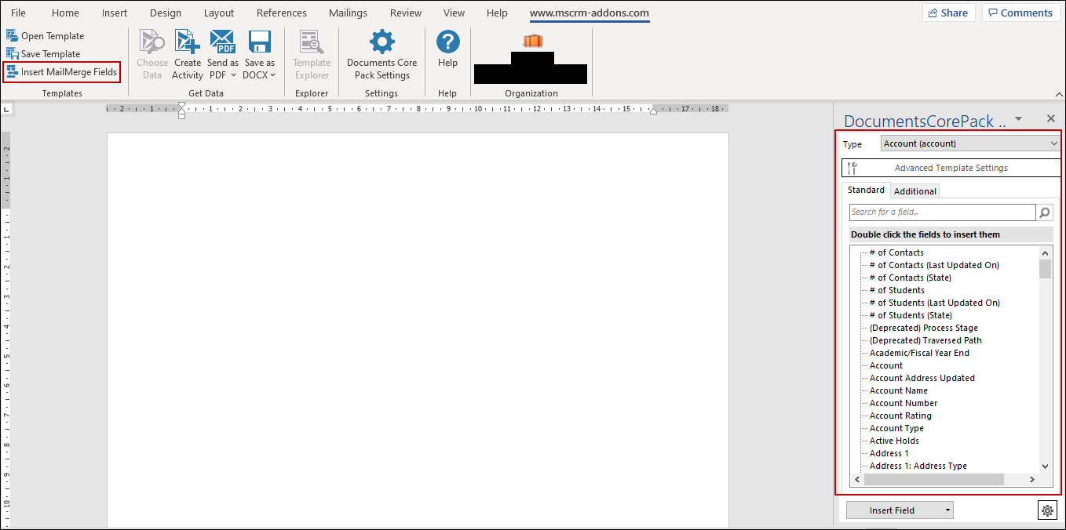Click the field search magnifier icon

[x=1045, y=212]
